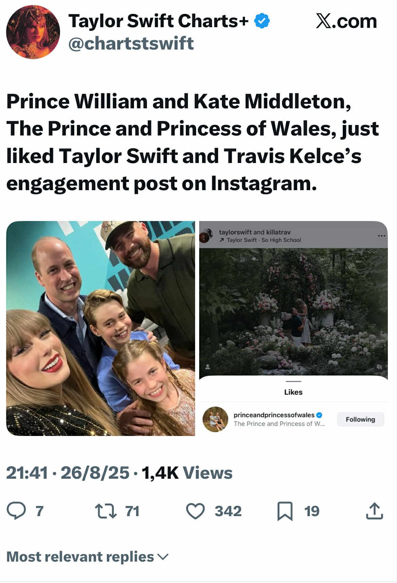This screenshot has width=397, height=583.
Task: Click the tagged people icon on video
Action: [208, 367]
